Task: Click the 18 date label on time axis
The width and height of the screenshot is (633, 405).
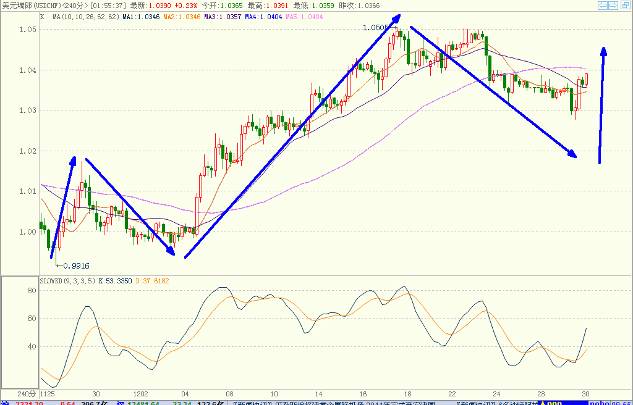Action: tap(408, 394)
